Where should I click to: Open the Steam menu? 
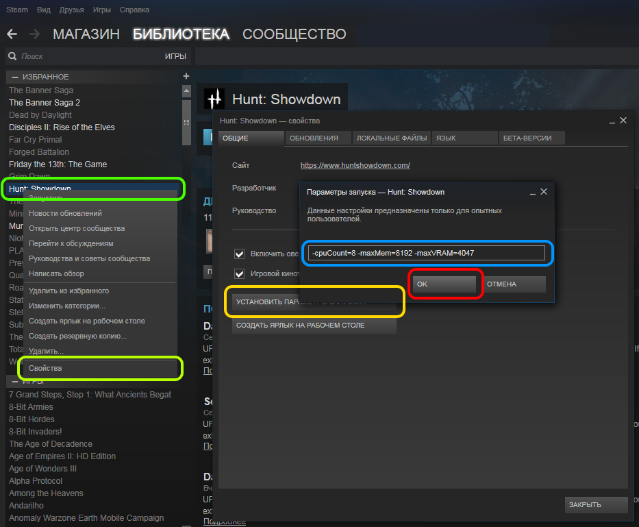[x=16, y=10]
